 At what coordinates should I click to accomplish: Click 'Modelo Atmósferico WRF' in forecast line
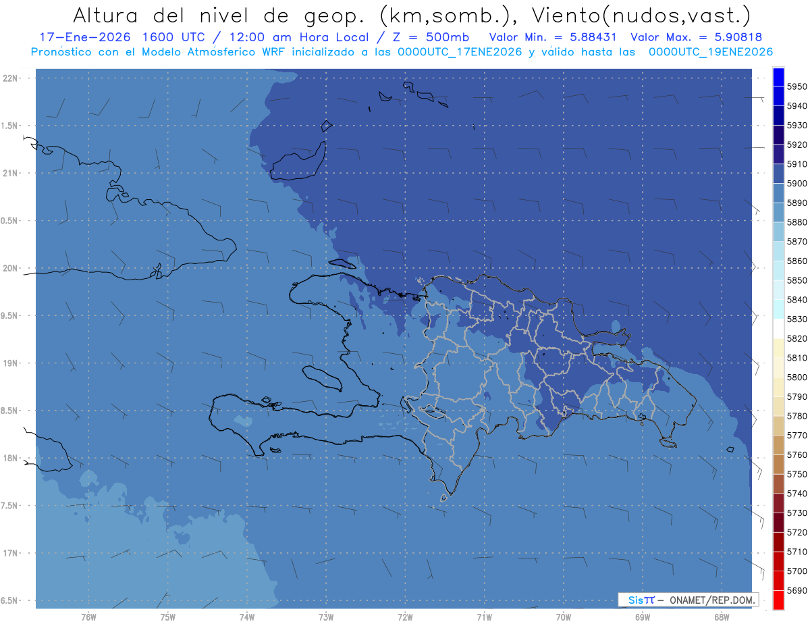(x=215, y=52)
